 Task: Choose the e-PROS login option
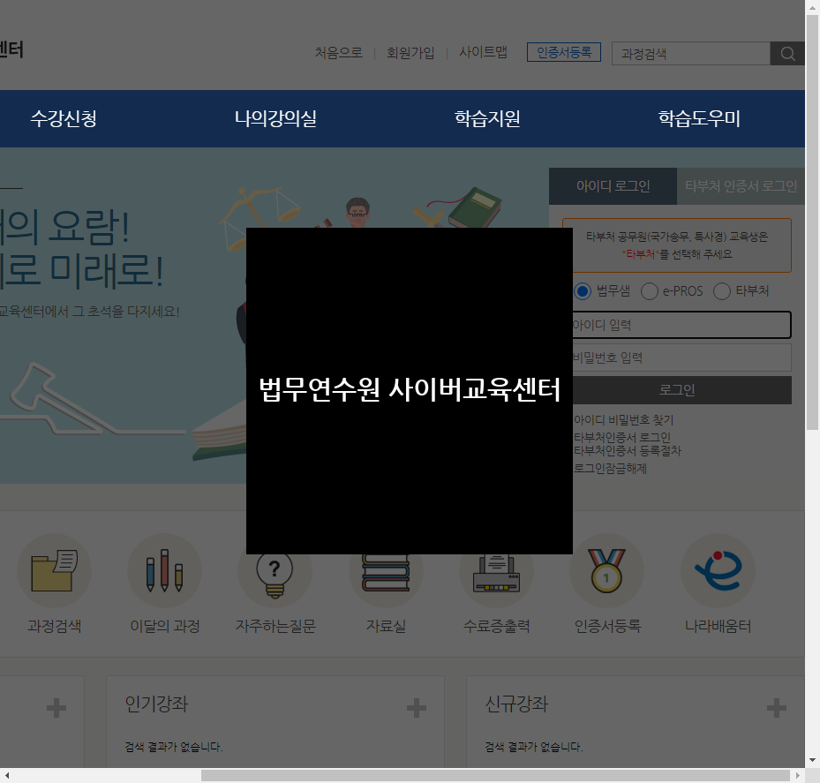tap(649, 291)
